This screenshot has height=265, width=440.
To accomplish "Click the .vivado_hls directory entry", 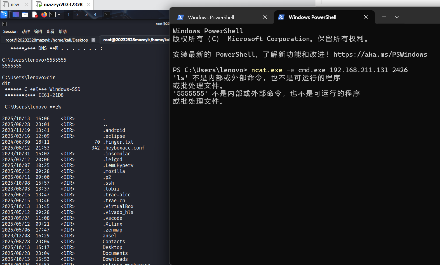I will point(118,212).
